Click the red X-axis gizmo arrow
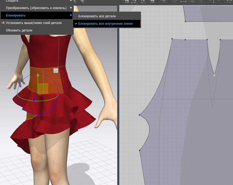This screenshot has height=185, width=233. pos(57,94)
